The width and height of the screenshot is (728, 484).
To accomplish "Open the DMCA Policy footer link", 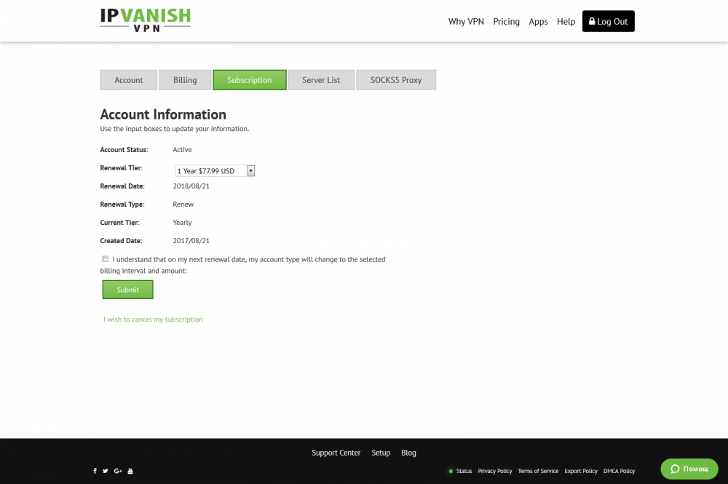I will 619,471.
